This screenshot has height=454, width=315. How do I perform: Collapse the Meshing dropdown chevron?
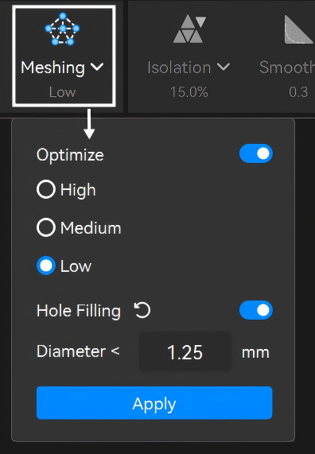click(x=97, y=67)
